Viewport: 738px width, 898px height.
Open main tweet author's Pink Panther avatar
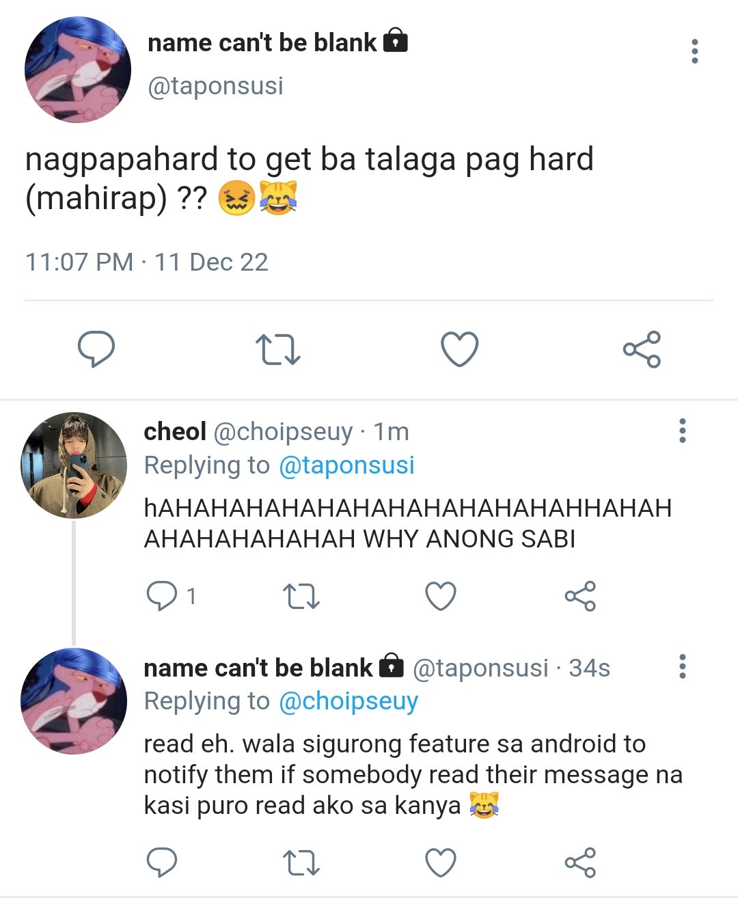[78, 70]
